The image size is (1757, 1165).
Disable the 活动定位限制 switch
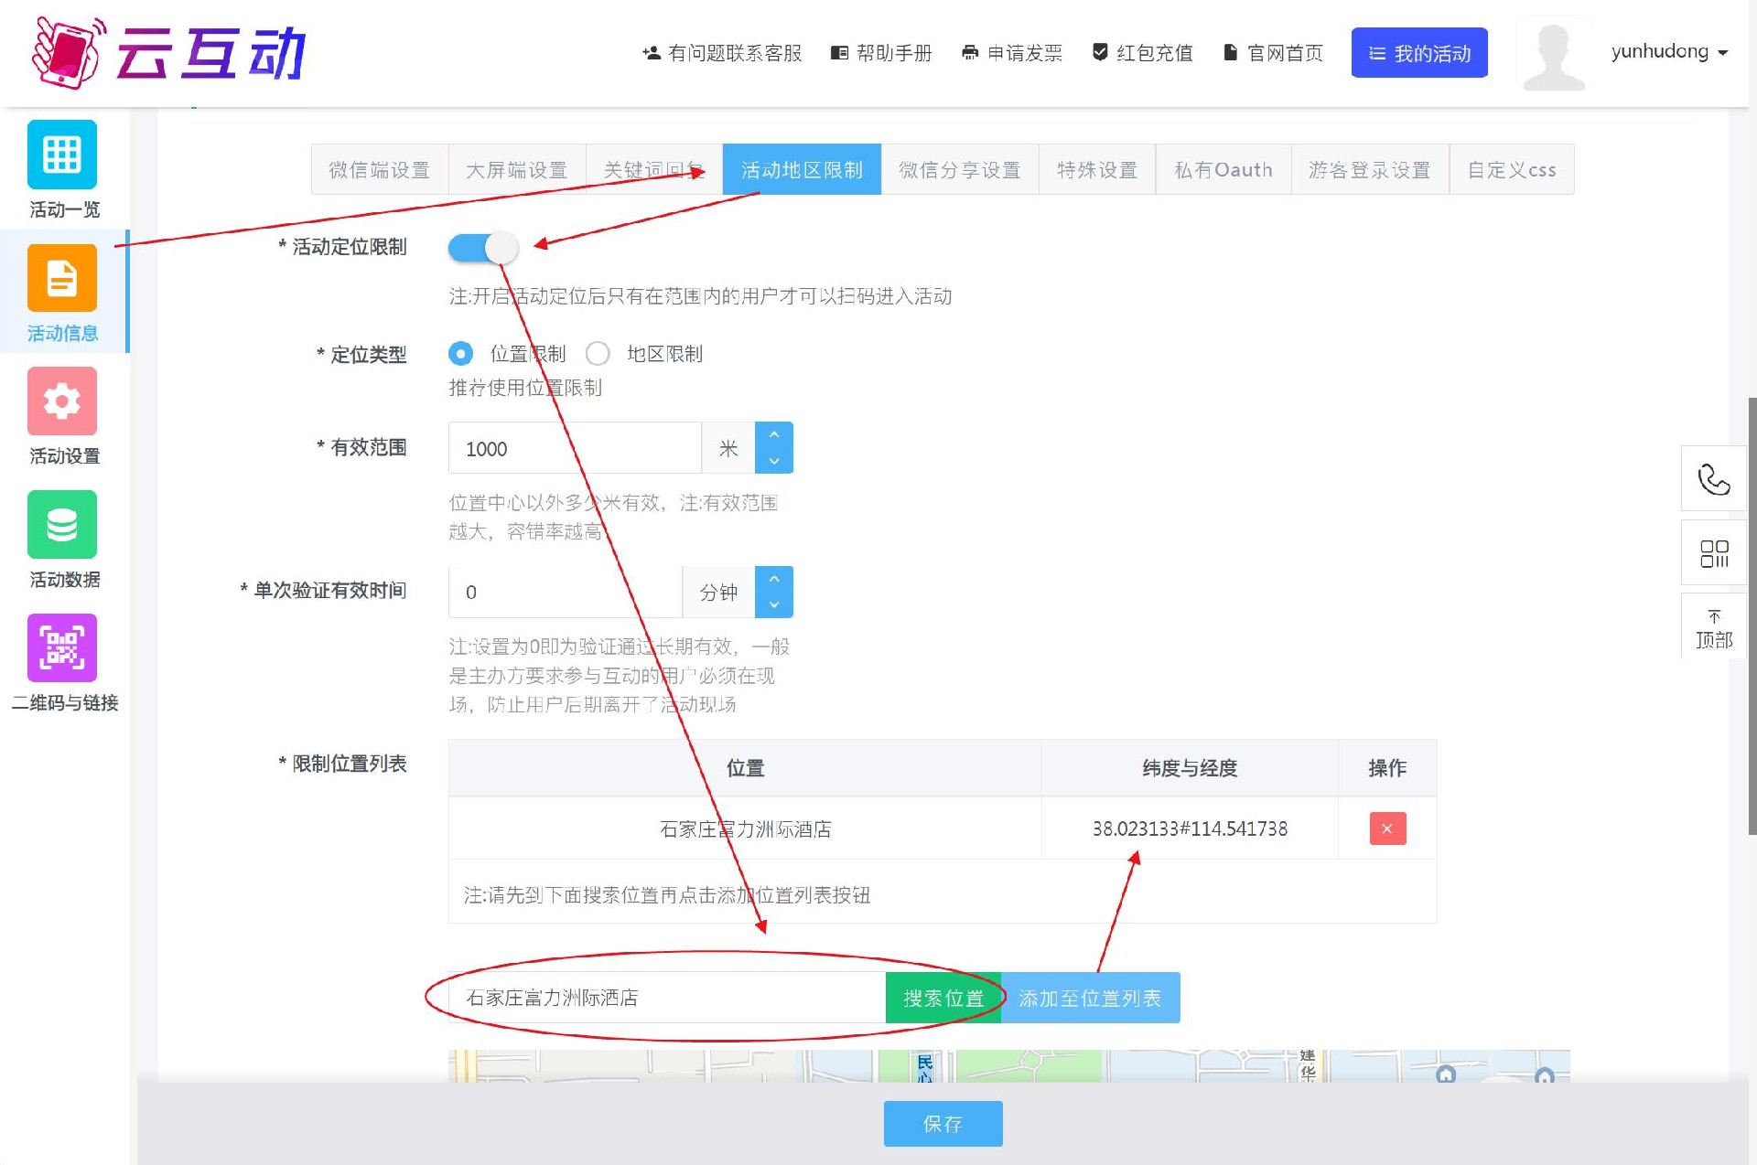coord(483,248)
